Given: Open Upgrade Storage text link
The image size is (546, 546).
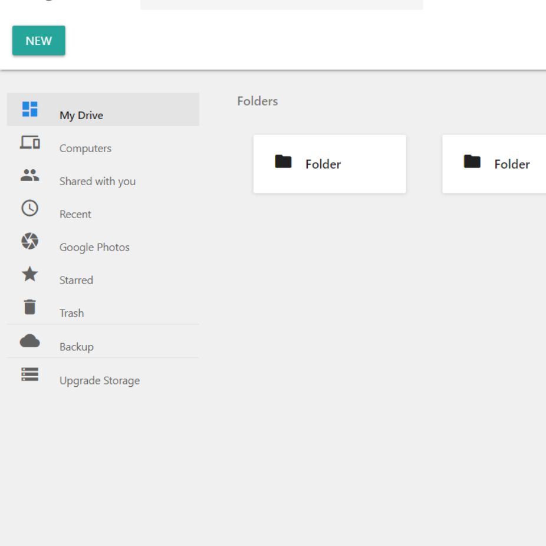Looking at the screenshot, I should [100, 381].
